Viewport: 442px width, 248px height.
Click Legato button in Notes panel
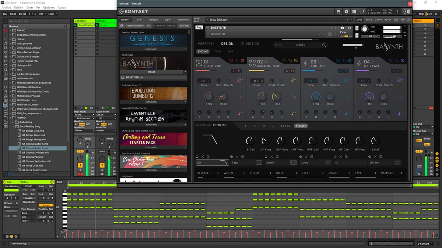coord(28,198)
